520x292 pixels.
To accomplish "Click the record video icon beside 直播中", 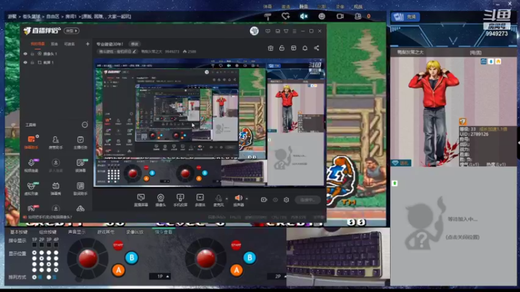I will point(264,200).
